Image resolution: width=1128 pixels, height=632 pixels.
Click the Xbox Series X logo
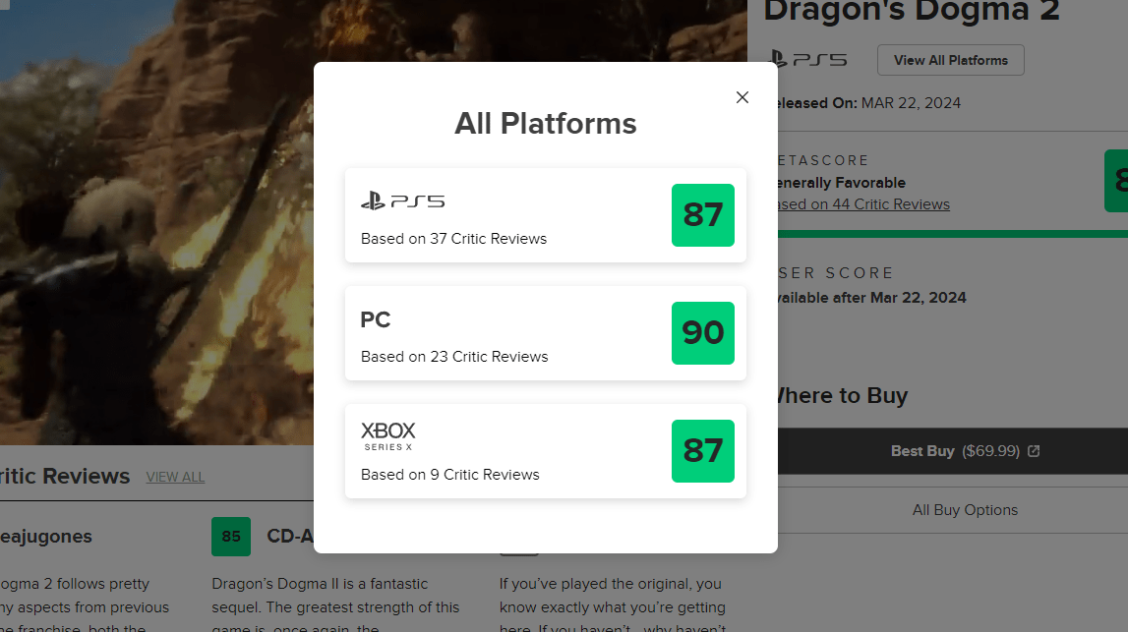click(x=388, y=435)
